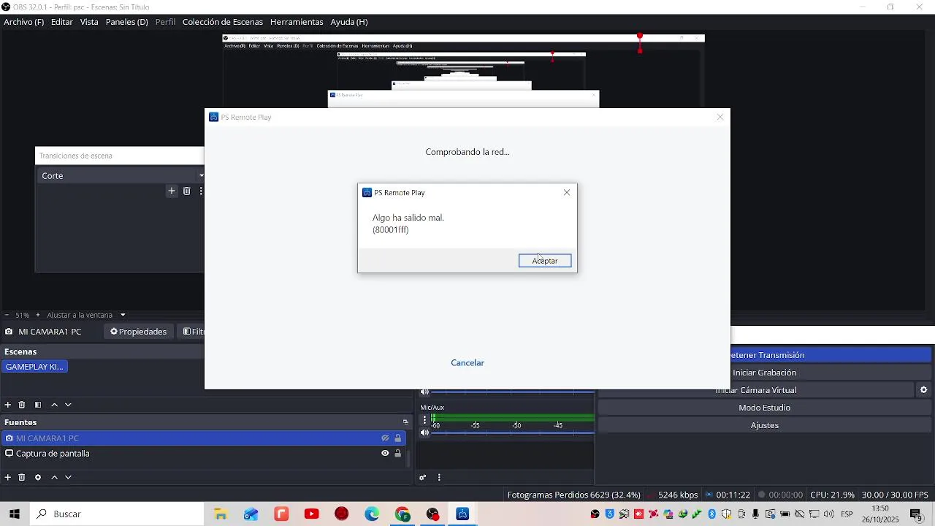Remove selected scene with Escenas trash icon
Image resolution: width=935 pixels, height=526 pixels.
pos(22,405)
